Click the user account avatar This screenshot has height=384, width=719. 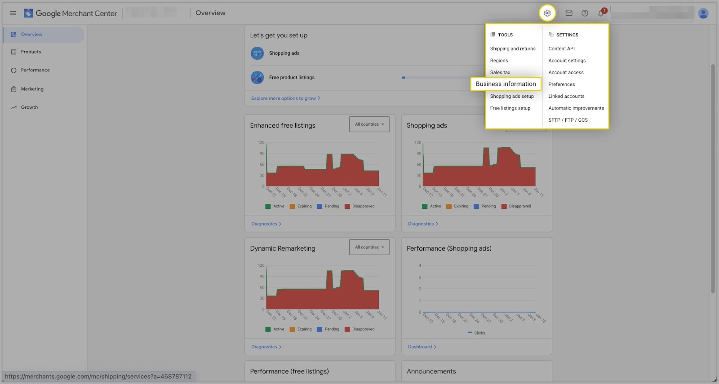pos(703,13)
